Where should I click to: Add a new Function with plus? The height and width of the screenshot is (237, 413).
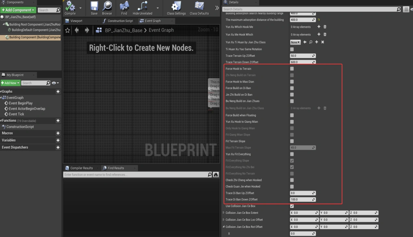[x=58, y=121]
